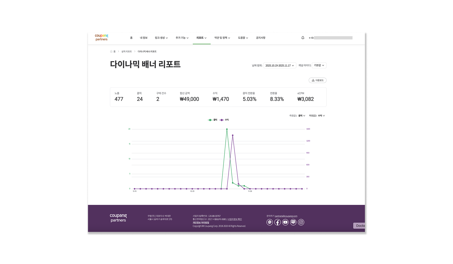Open the Kakao channel icon
Image resolution: width=453 pixels, height=264 pixels.
(270, 222)
